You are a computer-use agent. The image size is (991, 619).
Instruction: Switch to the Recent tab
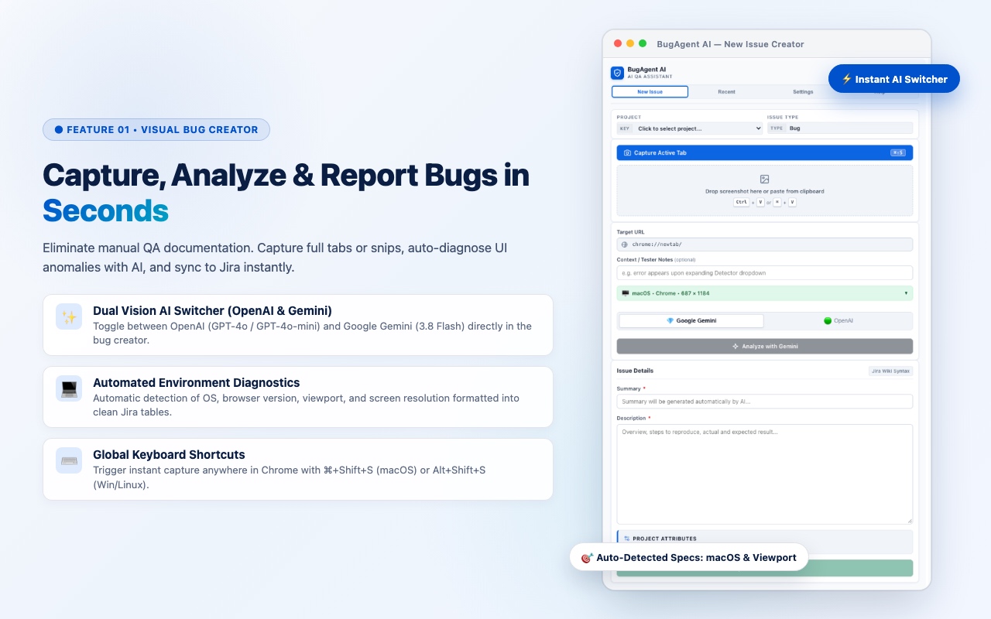tap(726, 91)
